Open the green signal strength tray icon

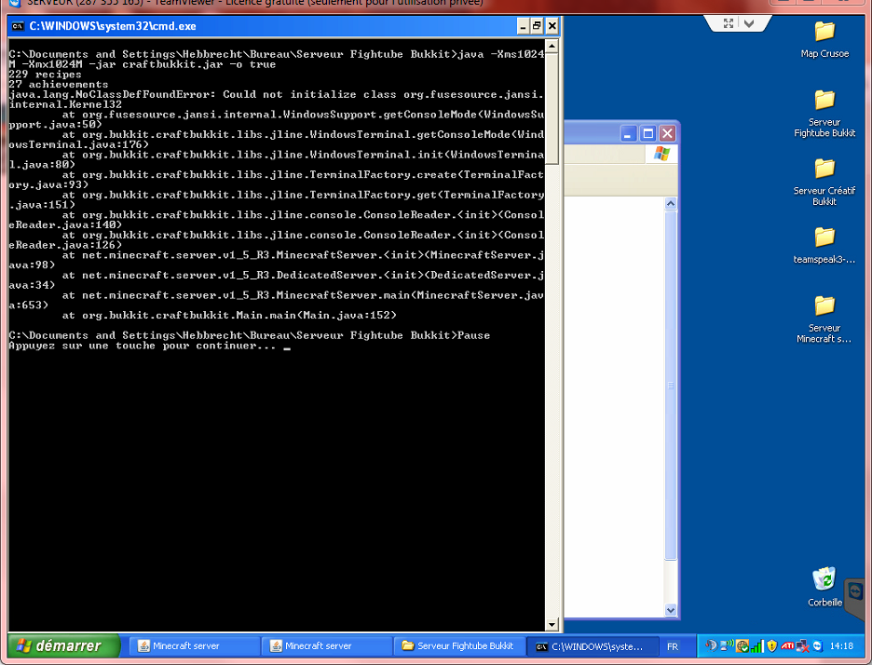pos(756,646)
